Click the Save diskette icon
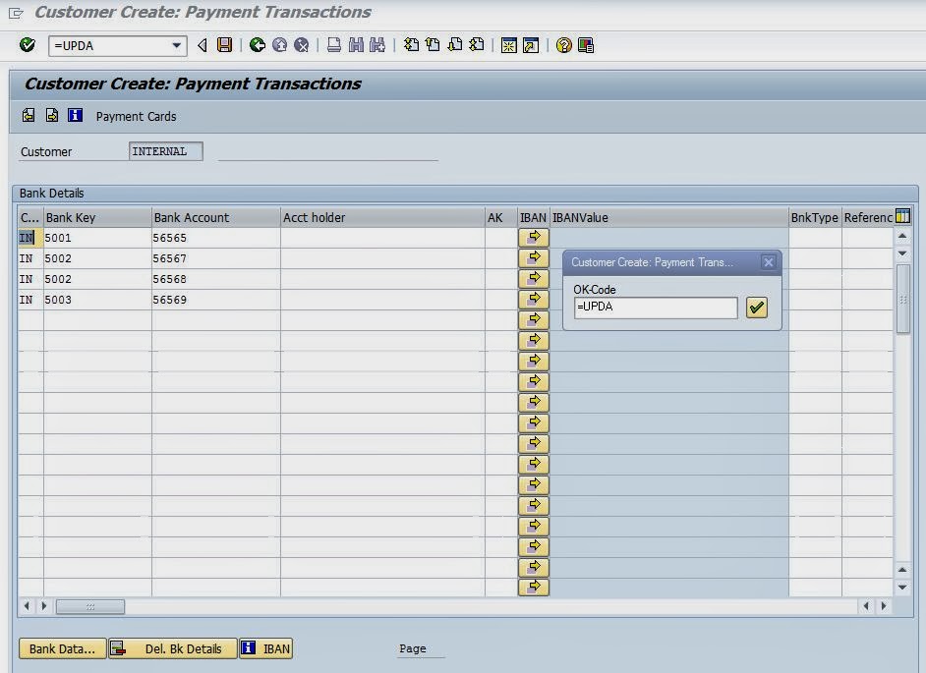 (225, 45)
